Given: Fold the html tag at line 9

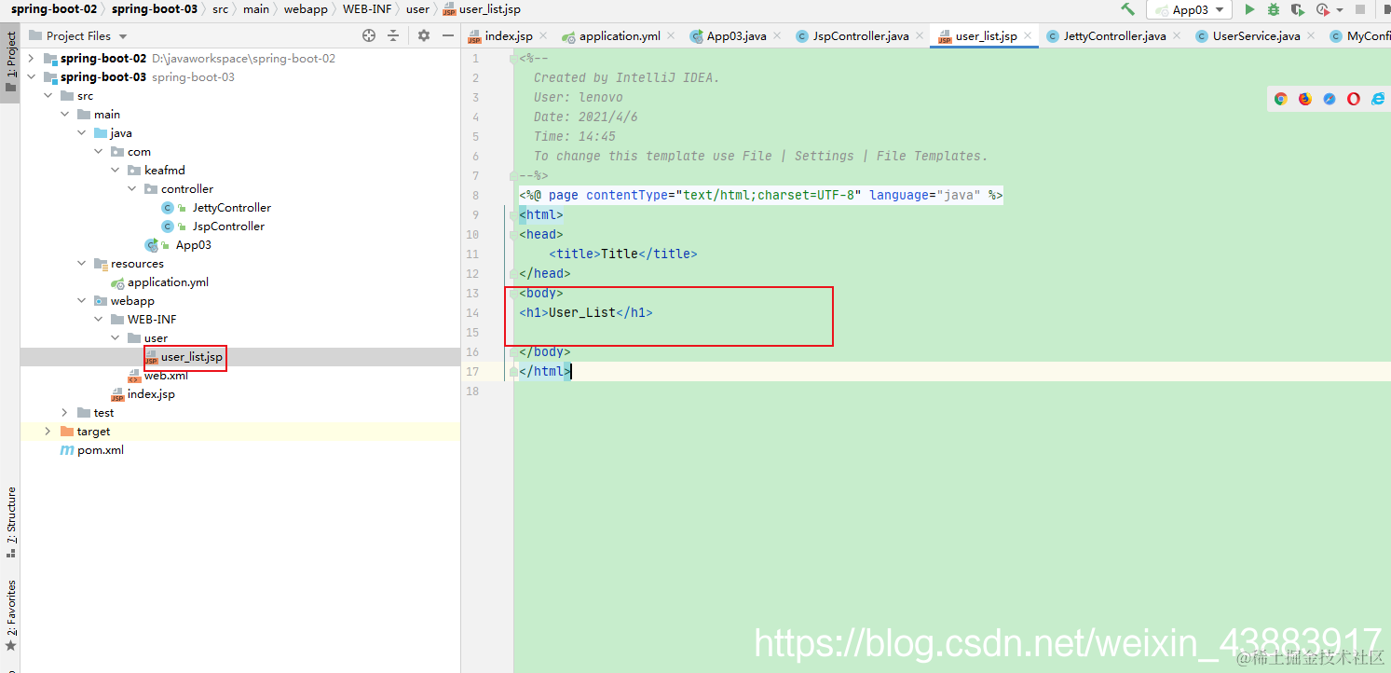Looking at the screenshot, I should pyautogui.click(x=512, y=214).
